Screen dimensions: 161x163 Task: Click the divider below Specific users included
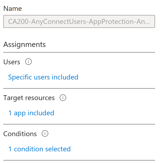click(x=79, y=88)
